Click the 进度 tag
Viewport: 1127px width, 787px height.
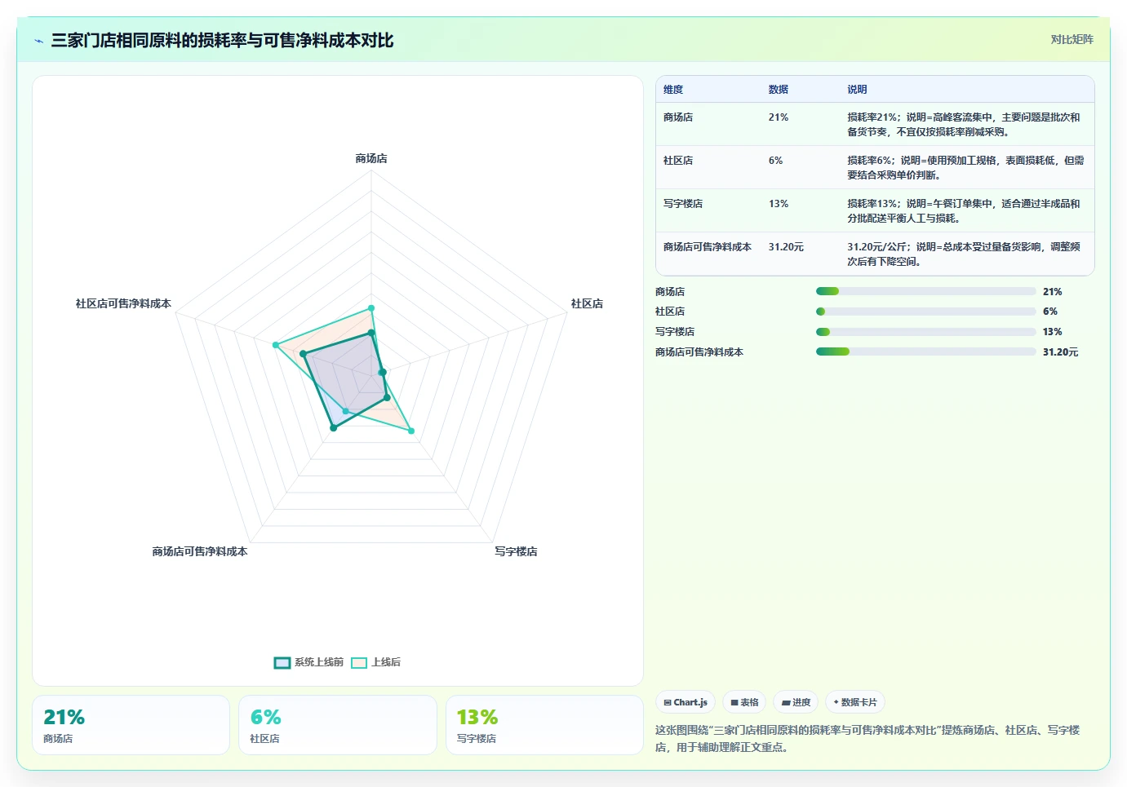coord(796,702)
